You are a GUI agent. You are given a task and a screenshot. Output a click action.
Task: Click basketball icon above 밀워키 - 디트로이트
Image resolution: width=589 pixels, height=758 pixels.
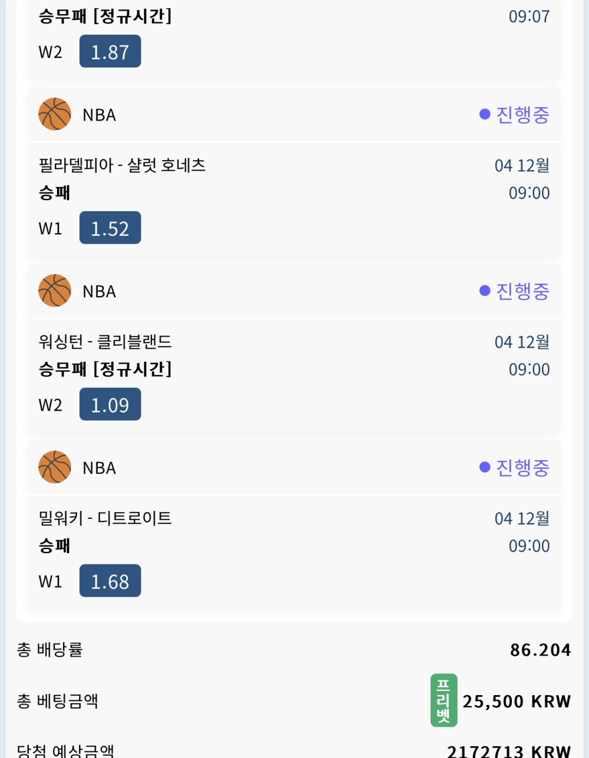pyautogui.click(x=55, y=467)
